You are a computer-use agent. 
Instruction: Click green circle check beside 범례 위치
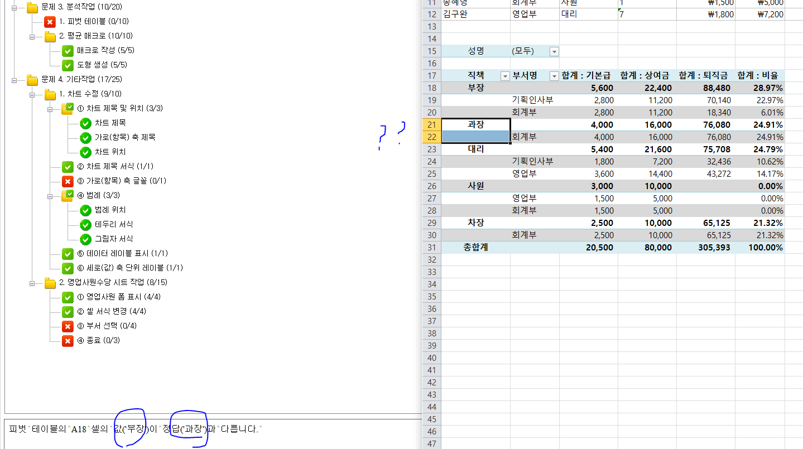[85, 210]
